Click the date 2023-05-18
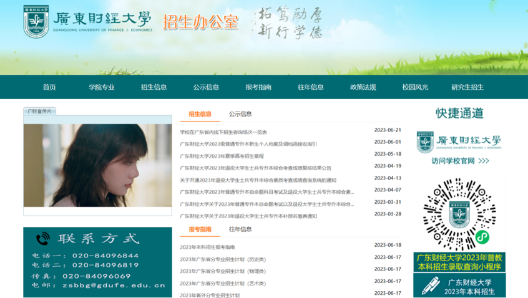 tap(388, 154)
